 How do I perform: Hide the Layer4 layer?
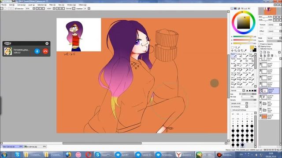[x=260, y=83]
